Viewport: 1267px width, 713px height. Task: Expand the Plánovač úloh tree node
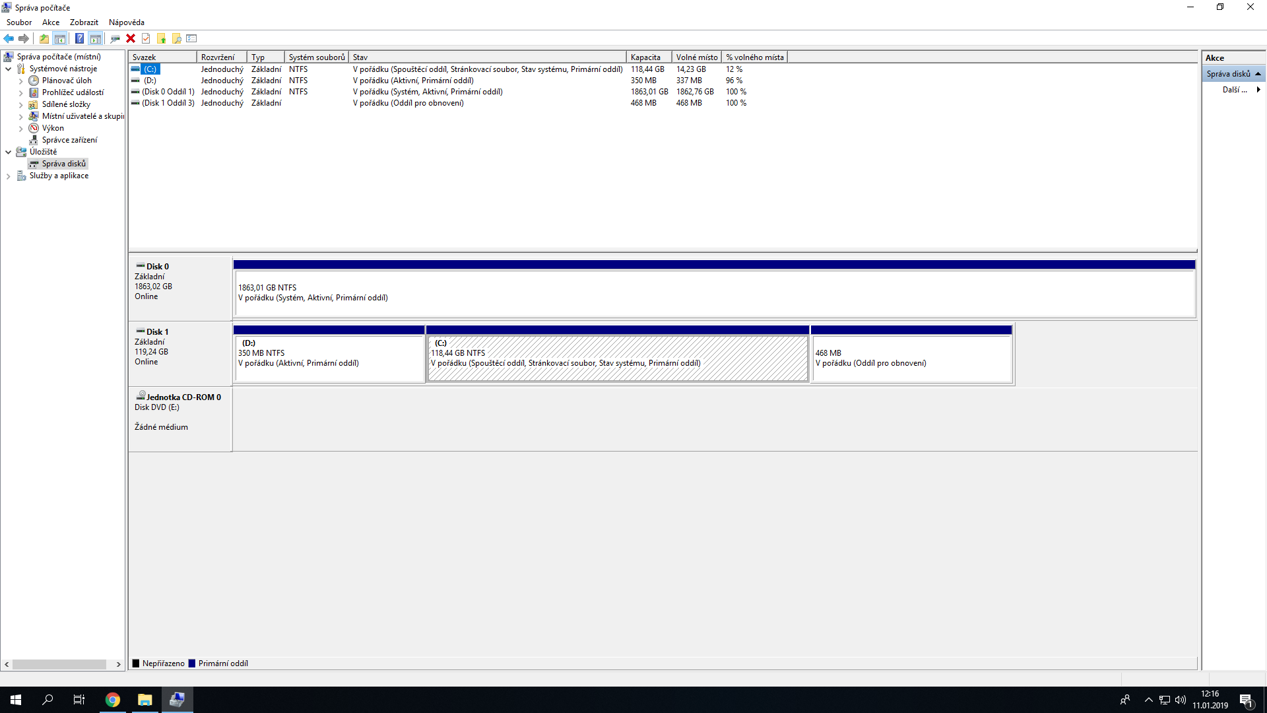(x=20, y=81)
